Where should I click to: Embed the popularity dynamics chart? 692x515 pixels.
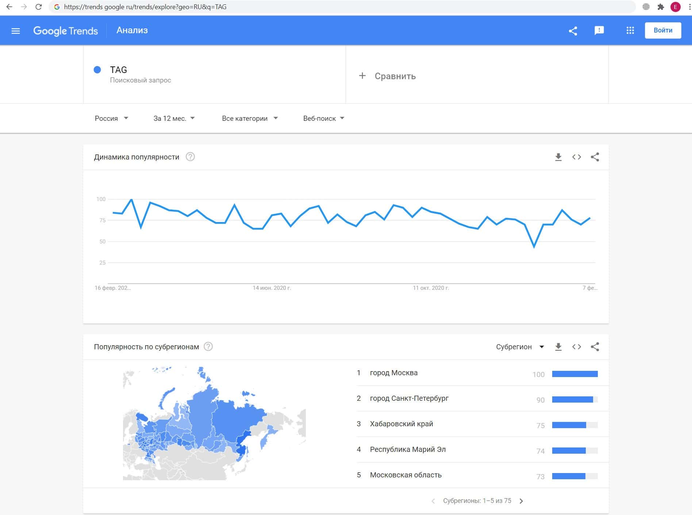tap(577, 157)
